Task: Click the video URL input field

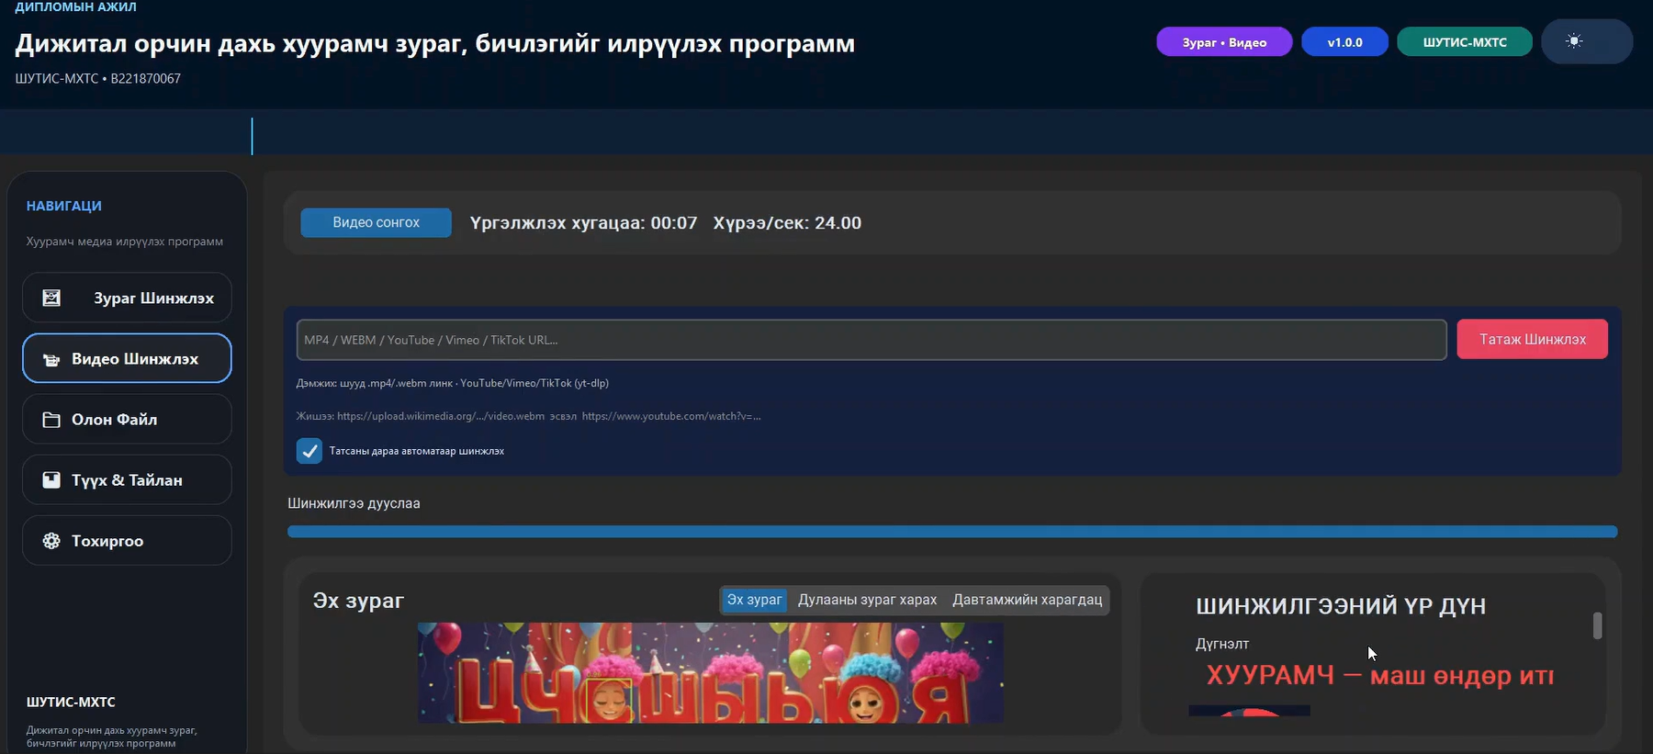Action: point(871,340)
